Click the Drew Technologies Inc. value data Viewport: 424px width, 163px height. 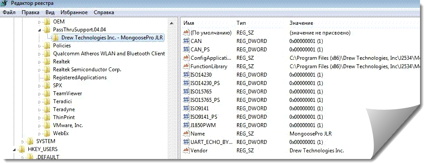pyautogui.click(x=317, y=150)
